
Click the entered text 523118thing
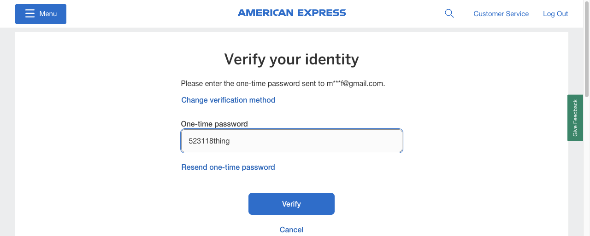(x=209, y=141)
